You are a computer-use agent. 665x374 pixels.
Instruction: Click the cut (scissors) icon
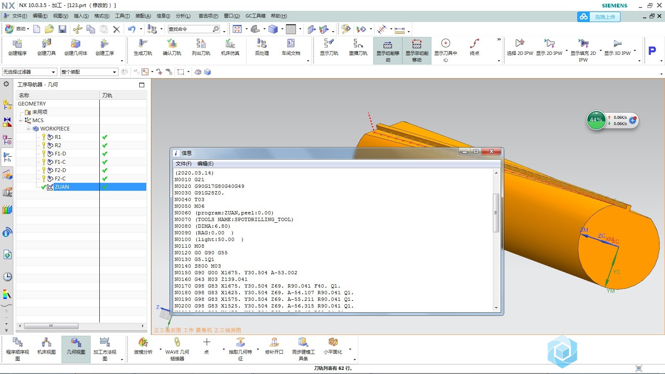[x=77, y=29]
